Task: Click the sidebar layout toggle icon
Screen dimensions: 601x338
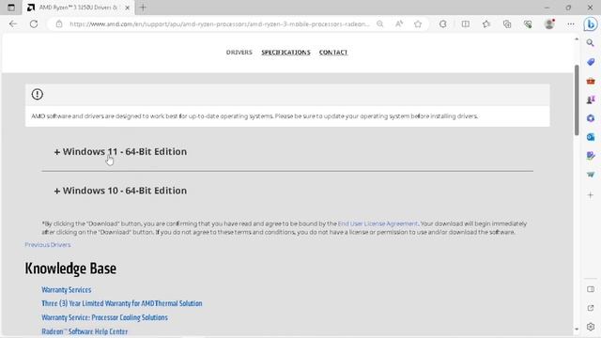Action: (591, 289)
